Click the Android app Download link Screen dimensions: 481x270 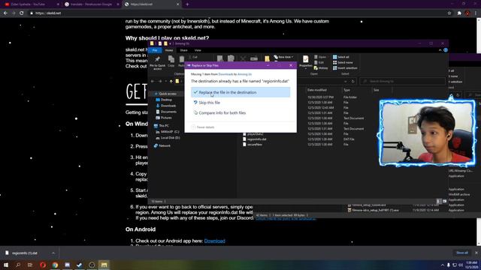[214, 241]
